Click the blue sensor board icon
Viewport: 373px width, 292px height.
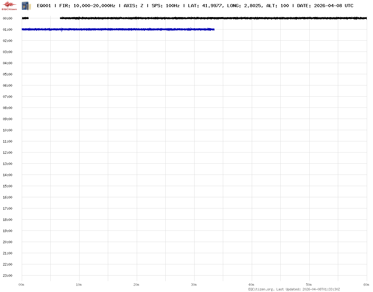pyautogui.click(x=26, y=5)
